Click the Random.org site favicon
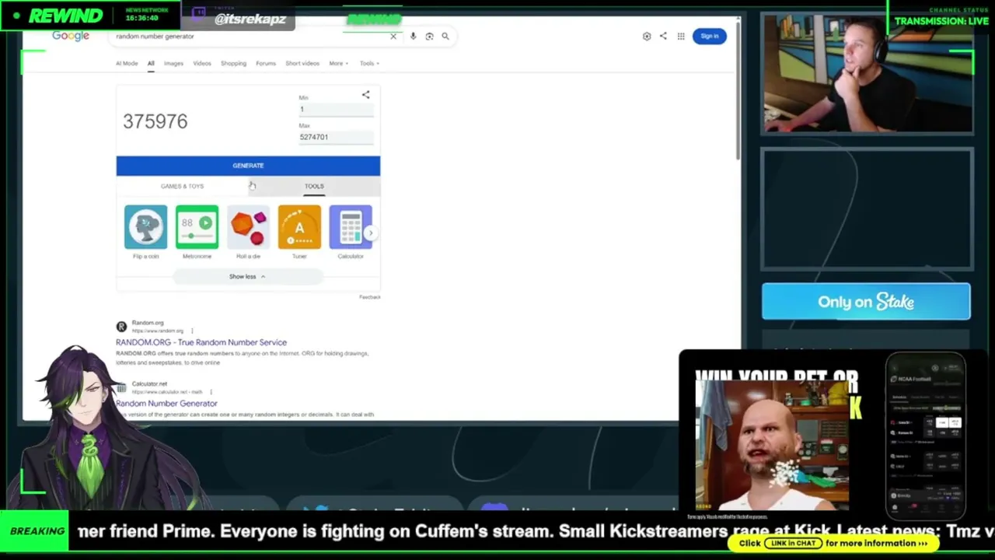Image resolution: width=995 pixels, height=560 pixels. coord(121,327)
